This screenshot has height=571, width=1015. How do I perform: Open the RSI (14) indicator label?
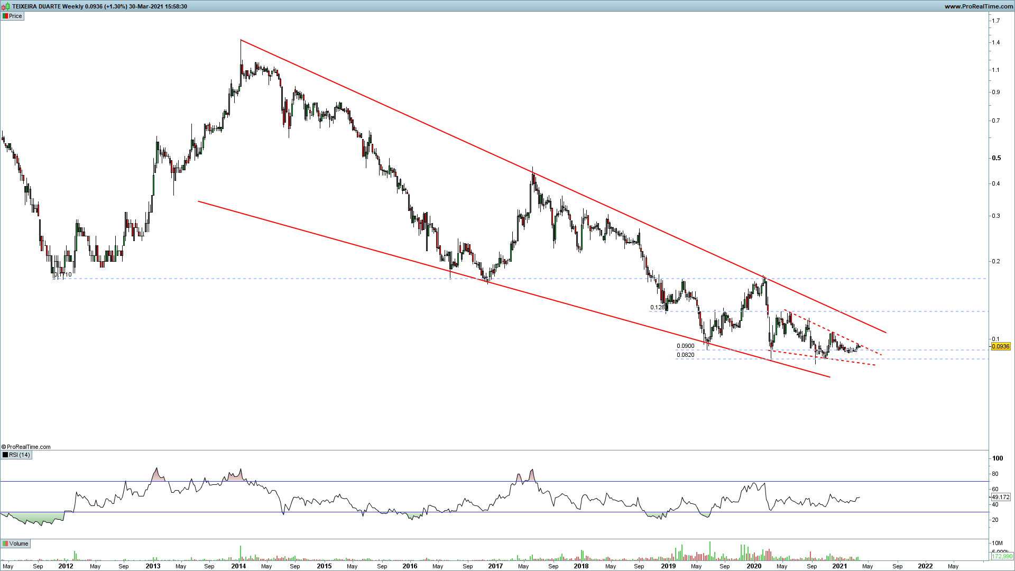pyautogui.click(x=20, y=455)
